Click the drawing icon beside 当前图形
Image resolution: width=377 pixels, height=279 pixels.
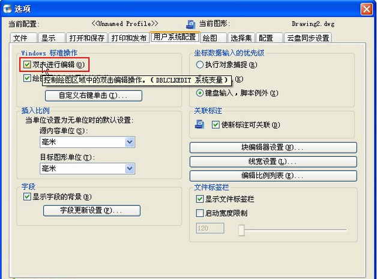(x=191, y=24)
